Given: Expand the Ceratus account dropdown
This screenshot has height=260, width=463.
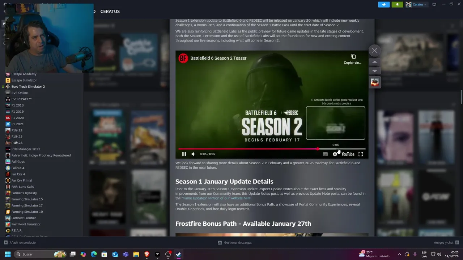Looking at the screenshot, I should click(x=419, y=4).
